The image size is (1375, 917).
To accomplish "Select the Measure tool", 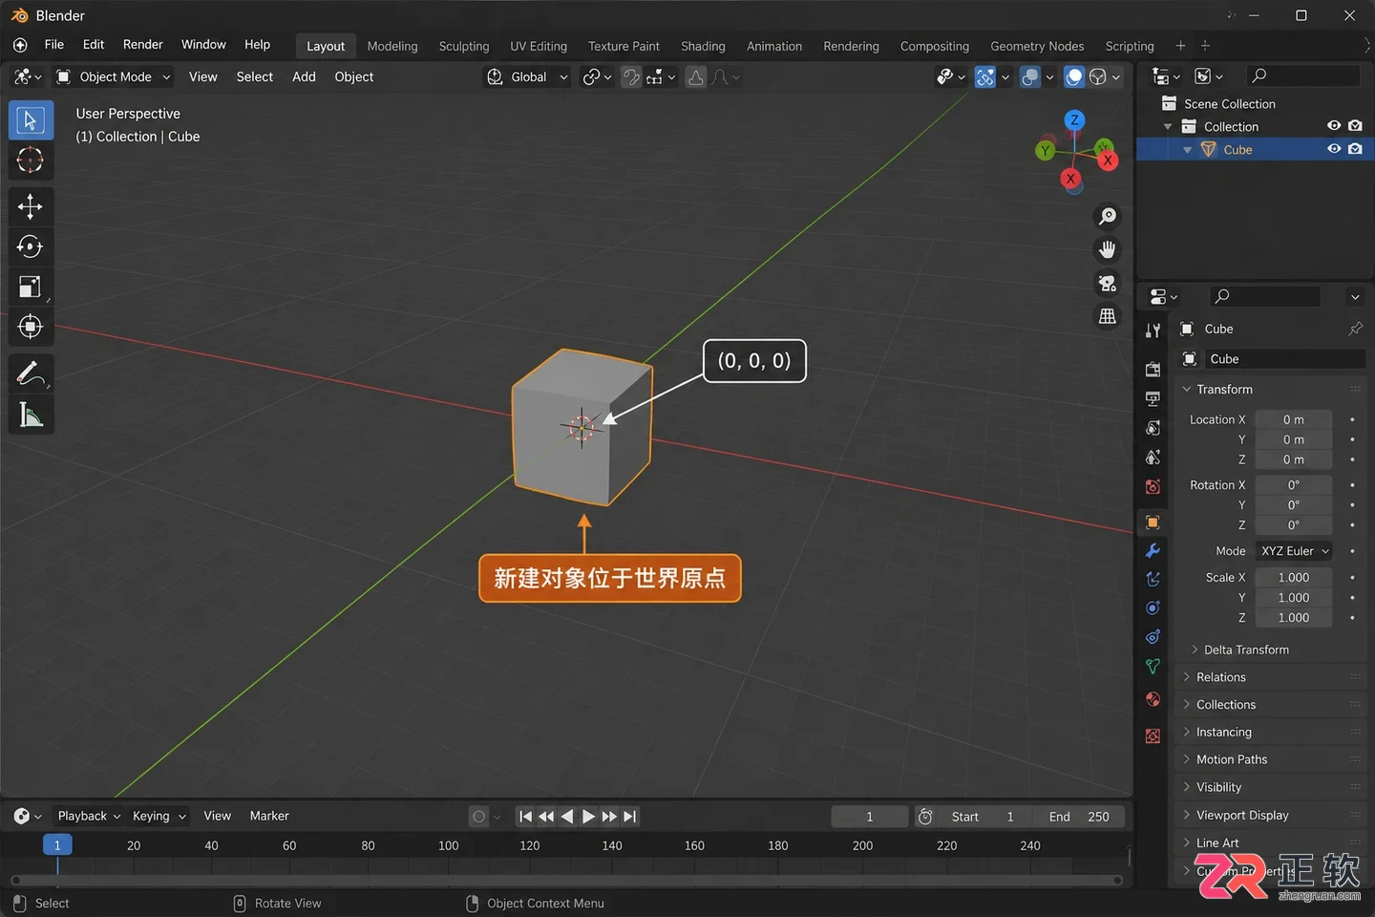I will click(x=31, y=415).
